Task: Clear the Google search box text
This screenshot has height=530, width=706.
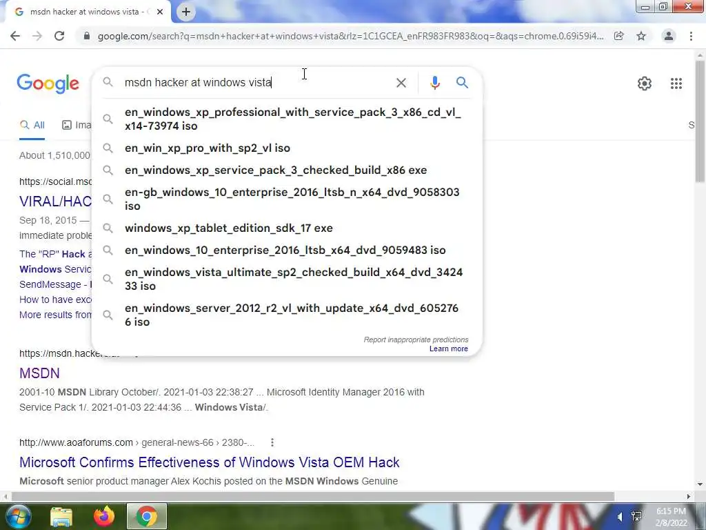Action: coord(401,83)
